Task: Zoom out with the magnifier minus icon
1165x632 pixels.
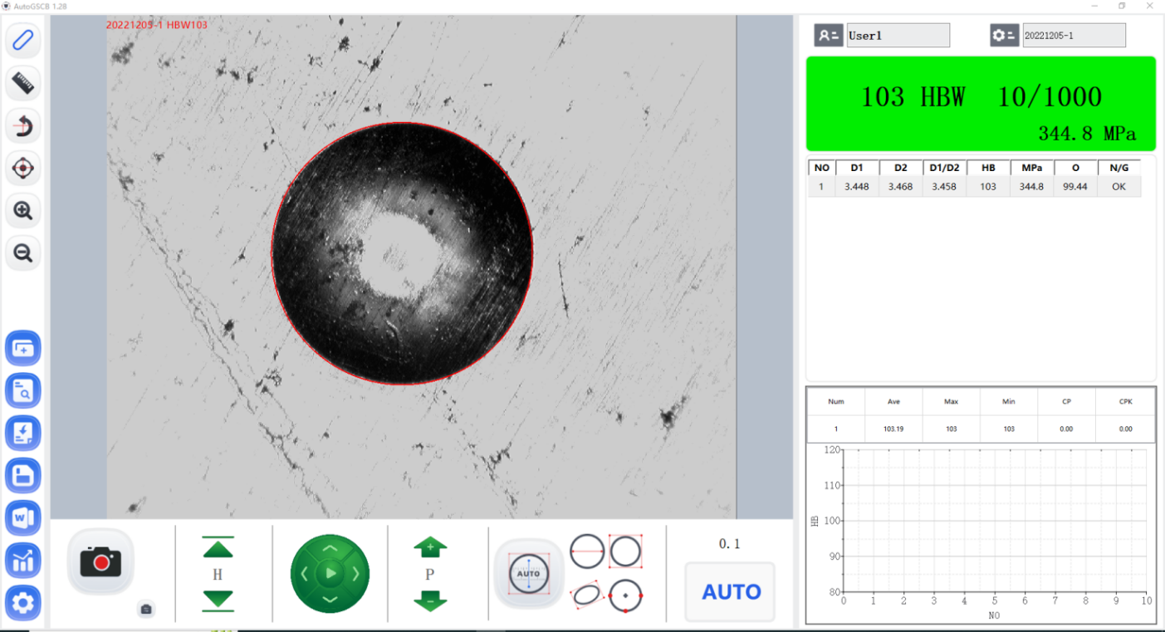Action: coord(23,253)
